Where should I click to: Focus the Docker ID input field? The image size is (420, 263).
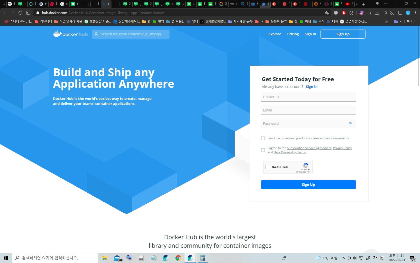(x=308, y=97)
